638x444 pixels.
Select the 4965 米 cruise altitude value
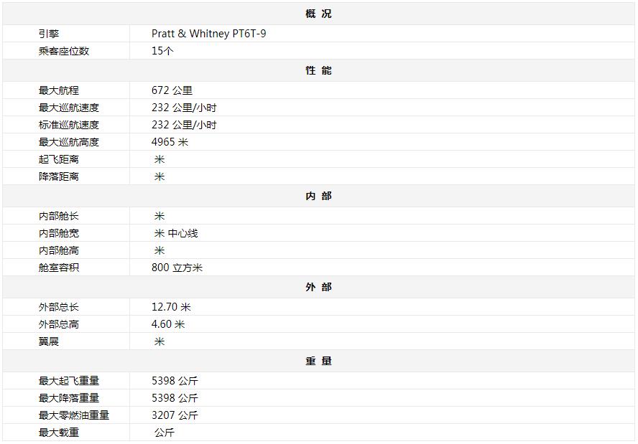click(170, 142)
